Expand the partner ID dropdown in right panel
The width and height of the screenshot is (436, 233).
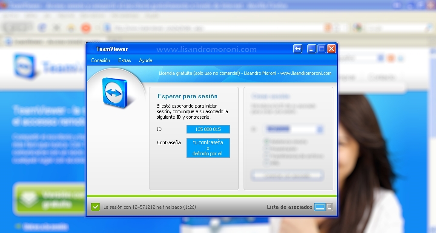click(x=320, y=129)
